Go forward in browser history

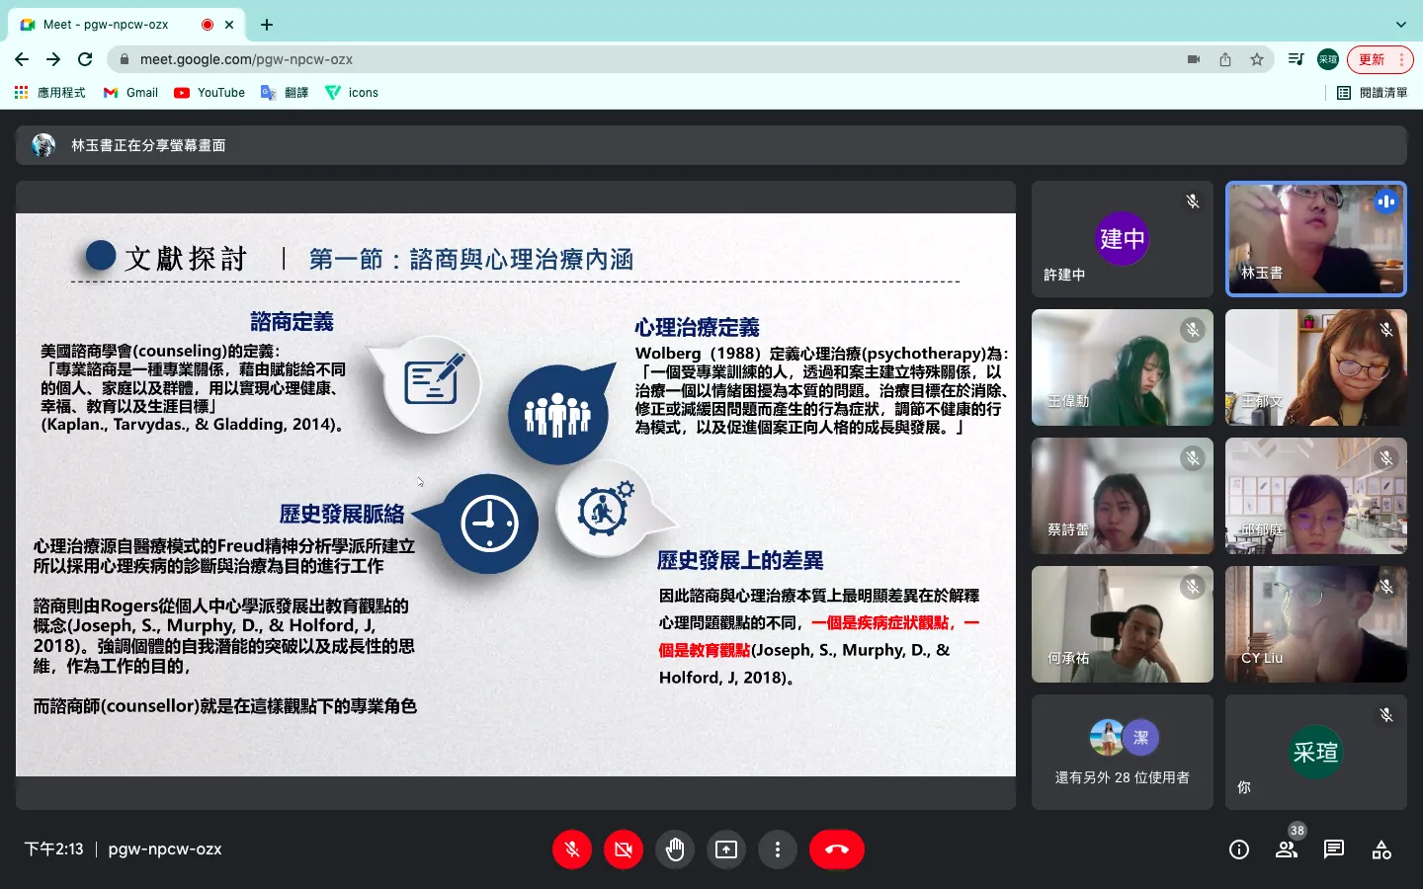click(53, 59)
